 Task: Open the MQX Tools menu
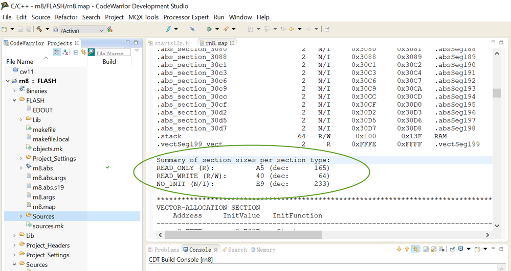click(x=143, y=17)
